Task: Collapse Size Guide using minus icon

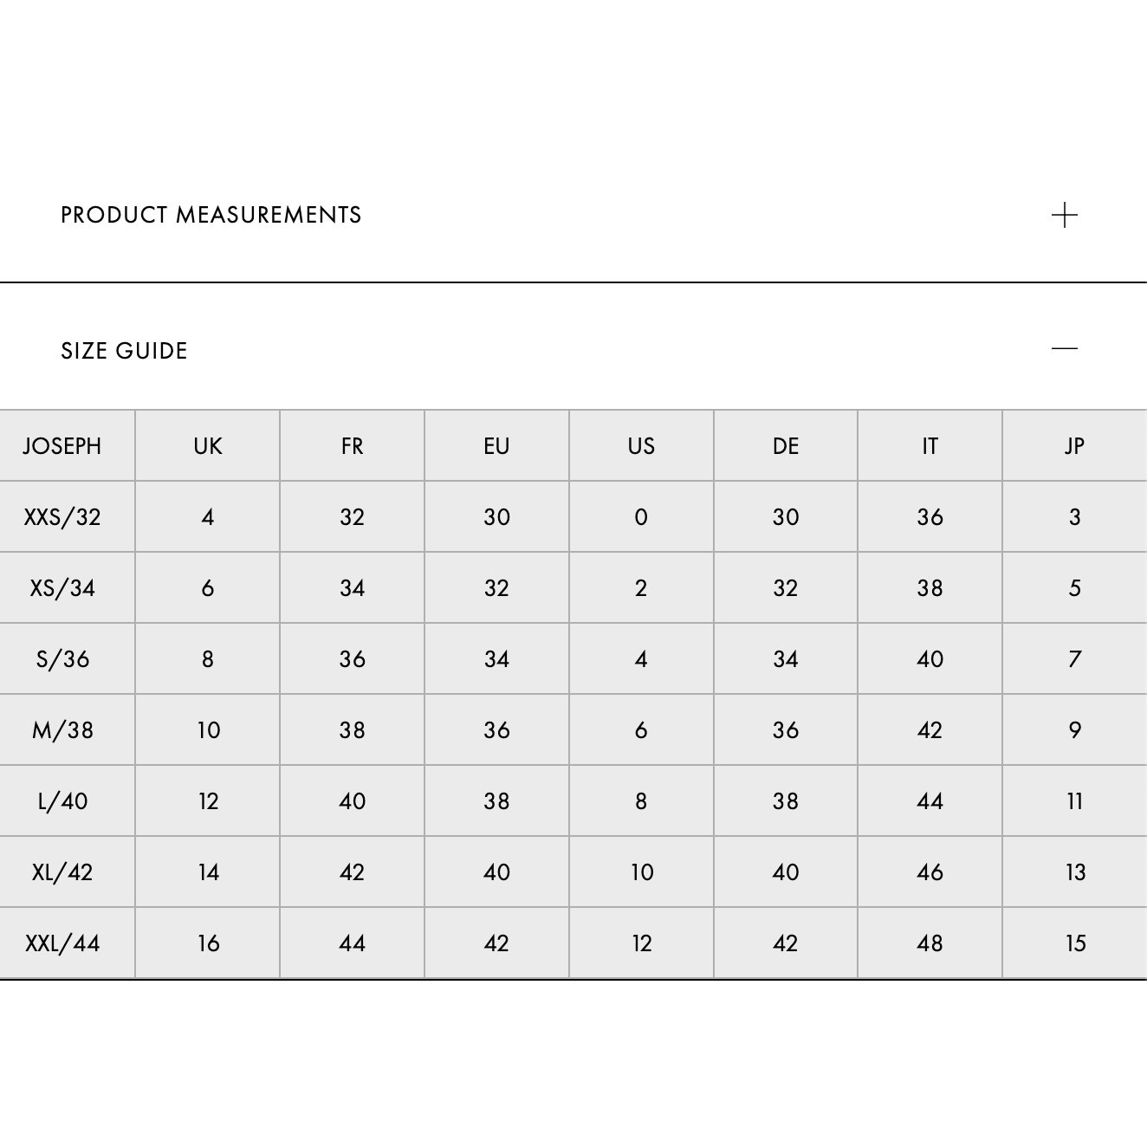Action: click(1065, 348)
